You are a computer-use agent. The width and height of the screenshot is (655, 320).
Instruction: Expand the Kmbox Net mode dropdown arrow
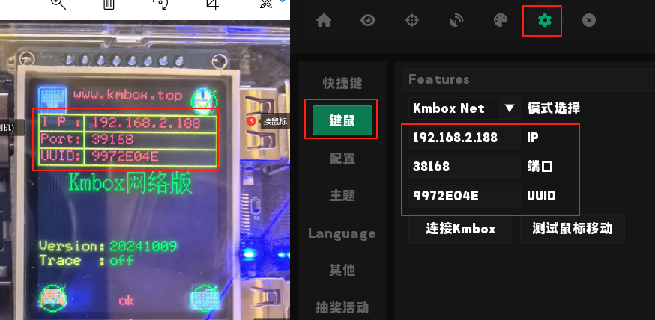(x=509, y=108)
